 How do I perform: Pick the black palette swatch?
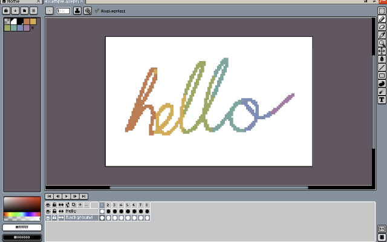pos(20,22)
